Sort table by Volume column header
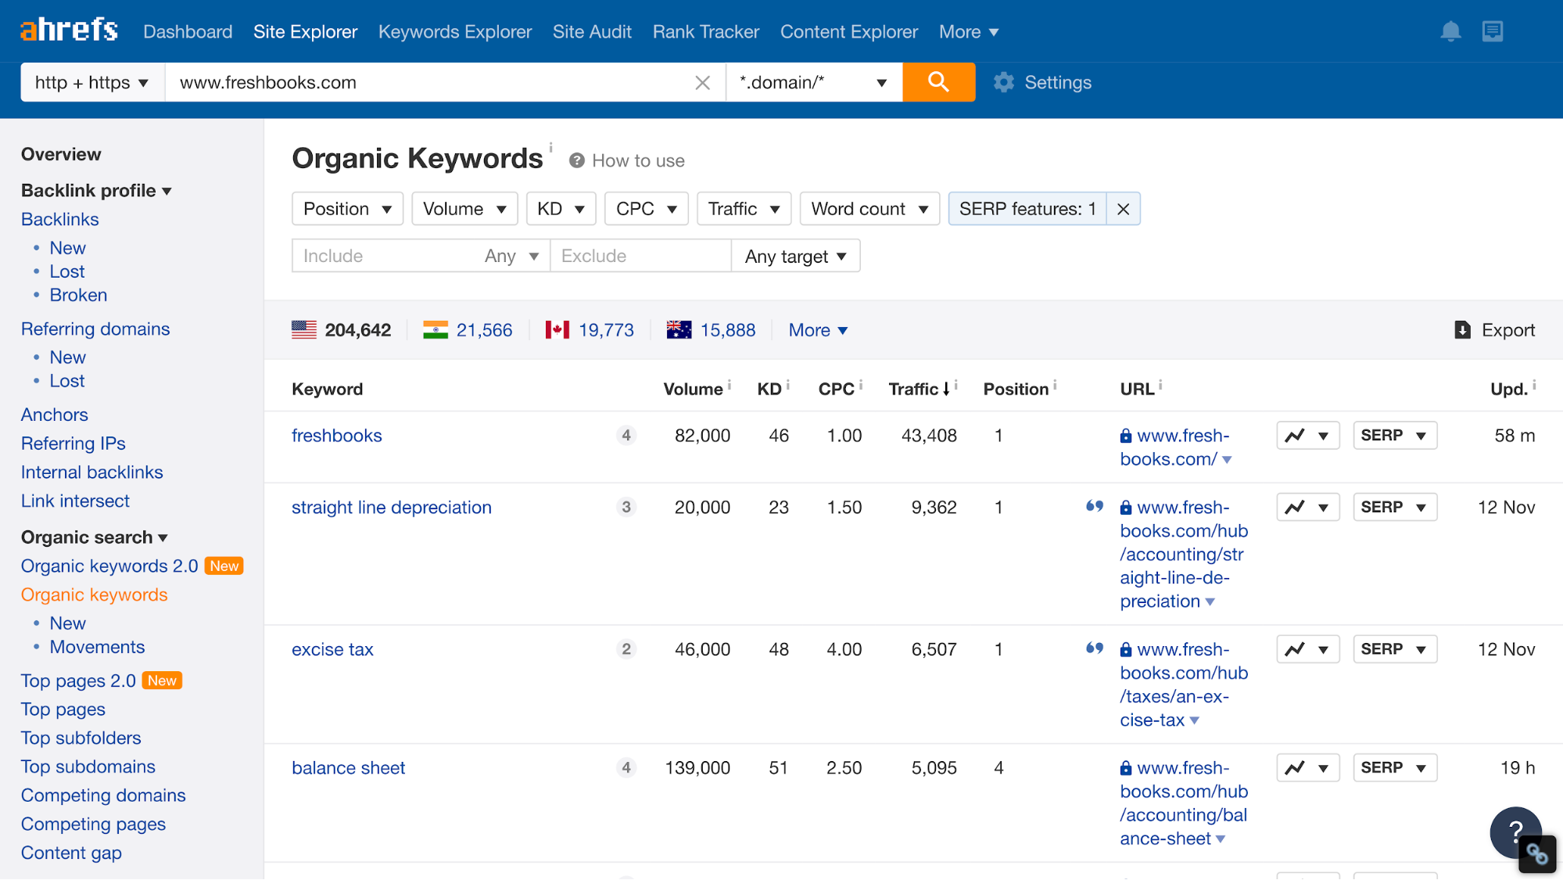 click(x=693, y=389)
